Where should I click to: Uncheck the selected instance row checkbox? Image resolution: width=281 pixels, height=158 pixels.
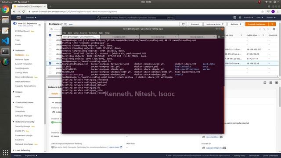(50, 63)
